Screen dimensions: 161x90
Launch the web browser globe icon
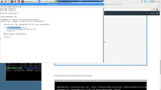click(6, 1)
